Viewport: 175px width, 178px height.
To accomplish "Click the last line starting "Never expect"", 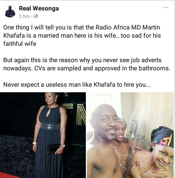I will pyautogui.click(x=77, y=85).
